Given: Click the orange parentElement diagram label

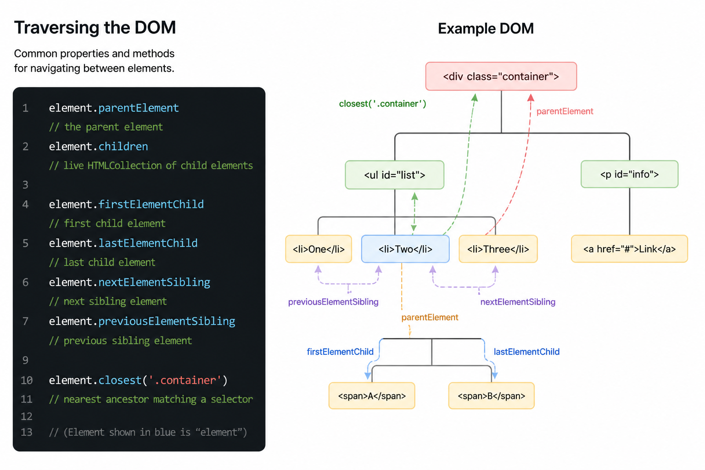Looking at the screenshot, I should click(x=430, y=317).
